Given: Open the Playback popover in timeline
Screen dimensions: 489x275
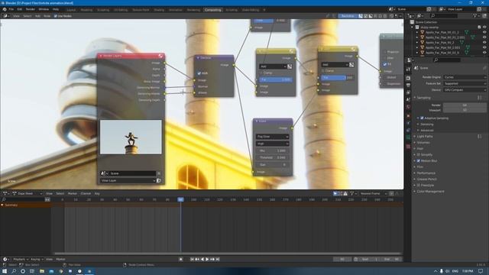Looking at the screenshot, I should (x=21, y=259).
